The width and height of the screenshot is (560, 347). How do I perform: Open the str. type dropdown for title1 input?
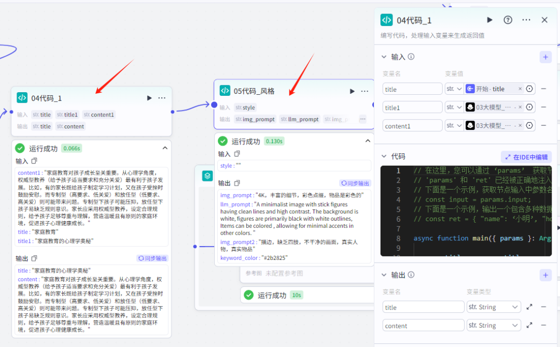[x=454, y=107]
